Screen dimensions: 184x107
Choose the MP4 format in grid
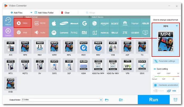(25, 47)
